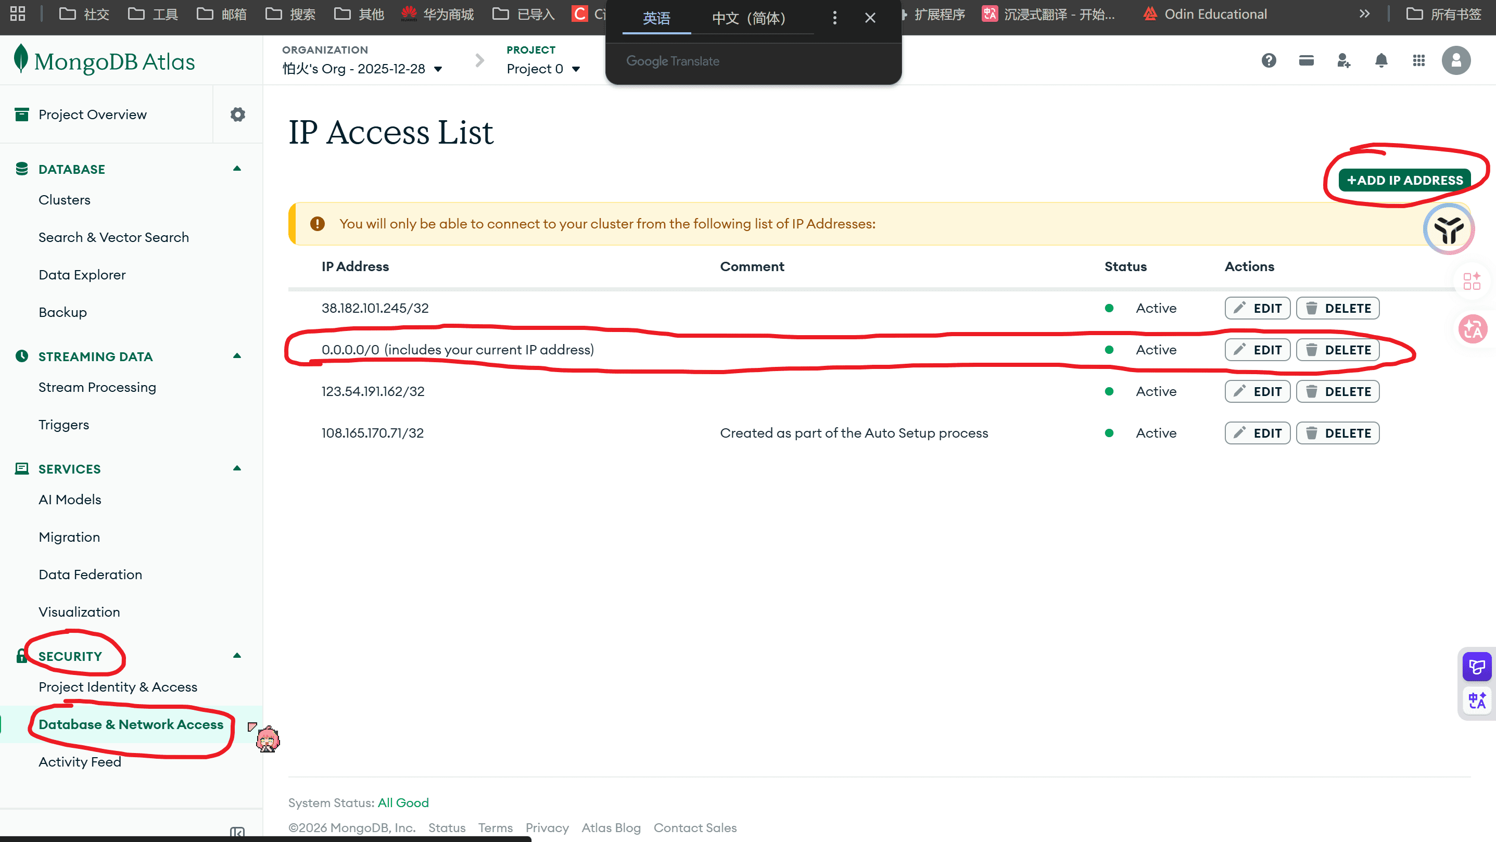Open the MongoDB Atlas logo home link

pos(105,61)
